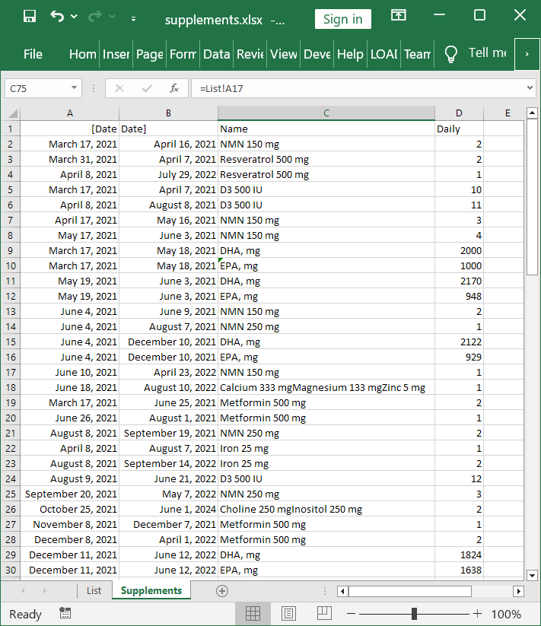The height and width of the screenshot is (626, 541).
Task: Select the Supplements sheet tab
Action: click(151, 590)
